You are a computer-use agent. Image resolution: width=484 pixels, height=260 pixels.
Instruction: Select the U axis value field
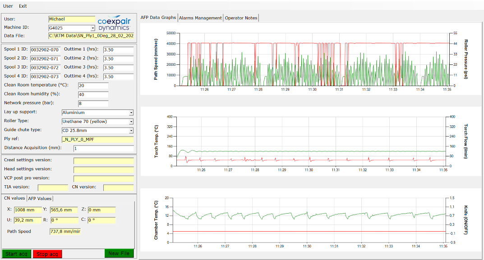click(x=28, y=220)
